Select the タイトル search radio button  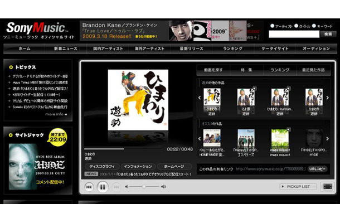pos(296,26)
